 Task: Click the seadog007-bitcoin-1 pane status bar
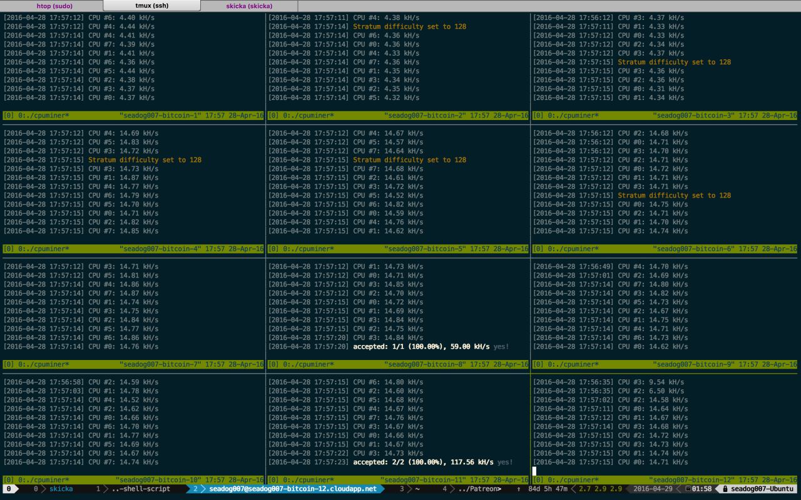[x=133, y=116]
